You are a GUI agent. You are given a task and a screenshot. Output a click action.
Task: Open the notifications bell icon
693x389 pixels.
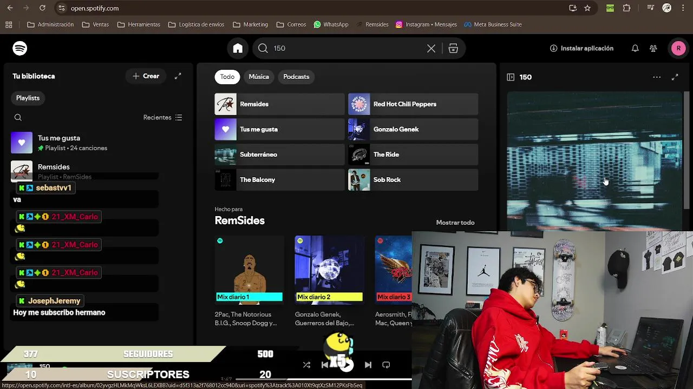pyautogui.click(x=635, y=48)
